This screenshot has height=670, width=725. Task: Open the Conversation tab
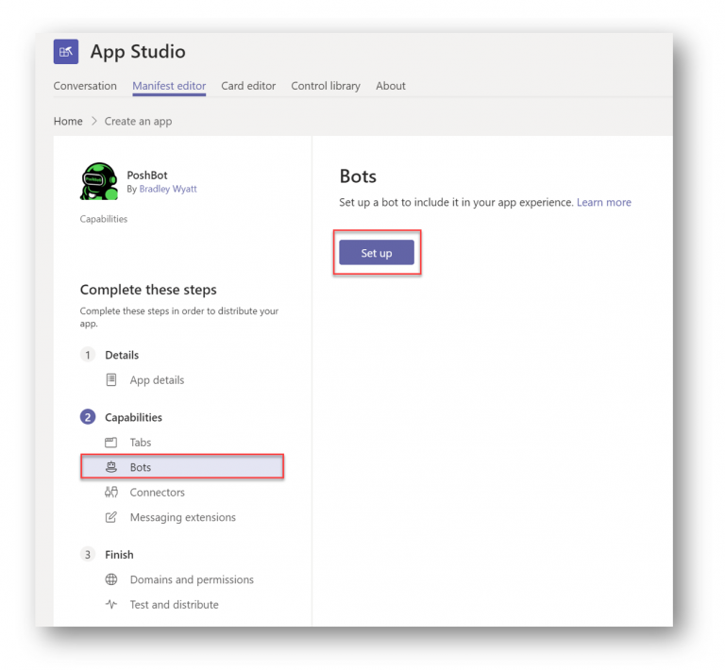(85, 86)
